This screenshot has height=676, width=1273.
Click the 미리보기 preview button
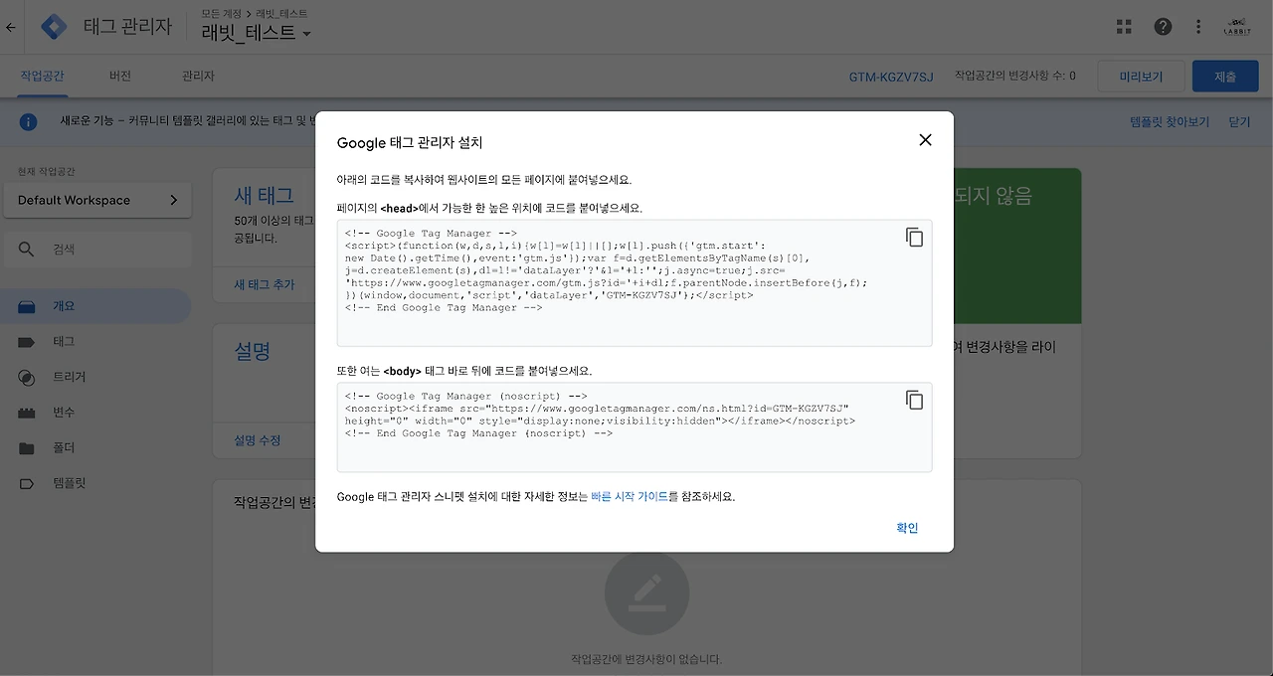[x=1141, y=77]
